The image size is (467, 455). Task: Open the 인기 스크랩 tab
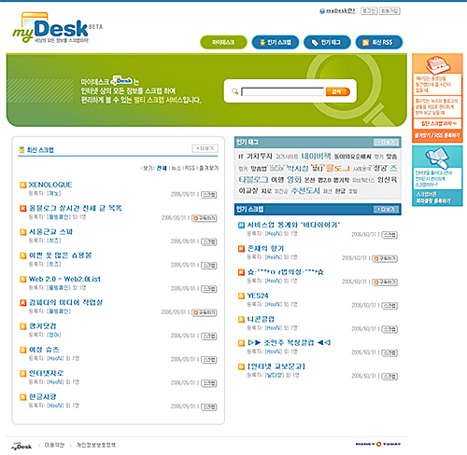[x=276, y=42]
